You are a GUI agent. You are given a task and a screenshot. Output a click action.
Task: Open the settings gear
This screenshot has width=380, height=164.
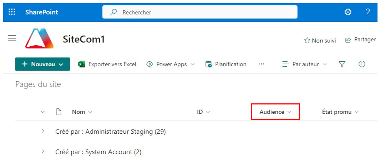click(x=348, y=12)
